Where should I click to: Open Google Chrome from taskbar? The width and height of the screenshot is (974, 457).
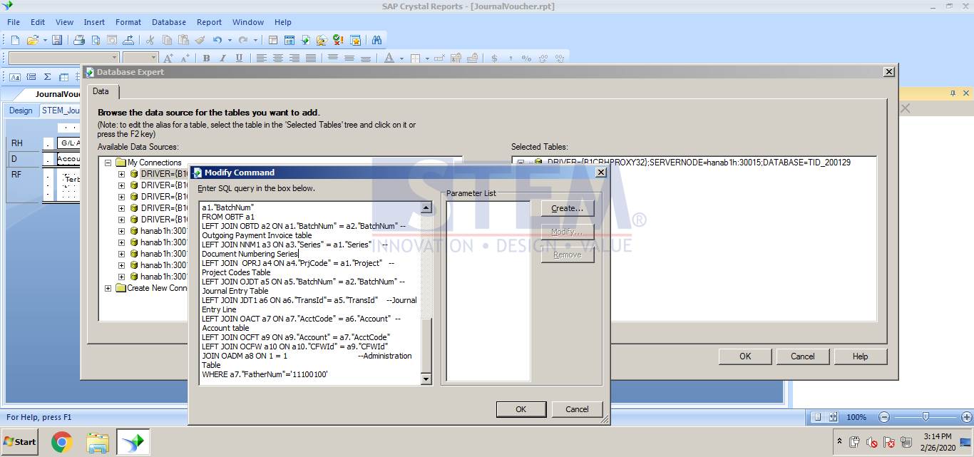click(x=62, y=443)
